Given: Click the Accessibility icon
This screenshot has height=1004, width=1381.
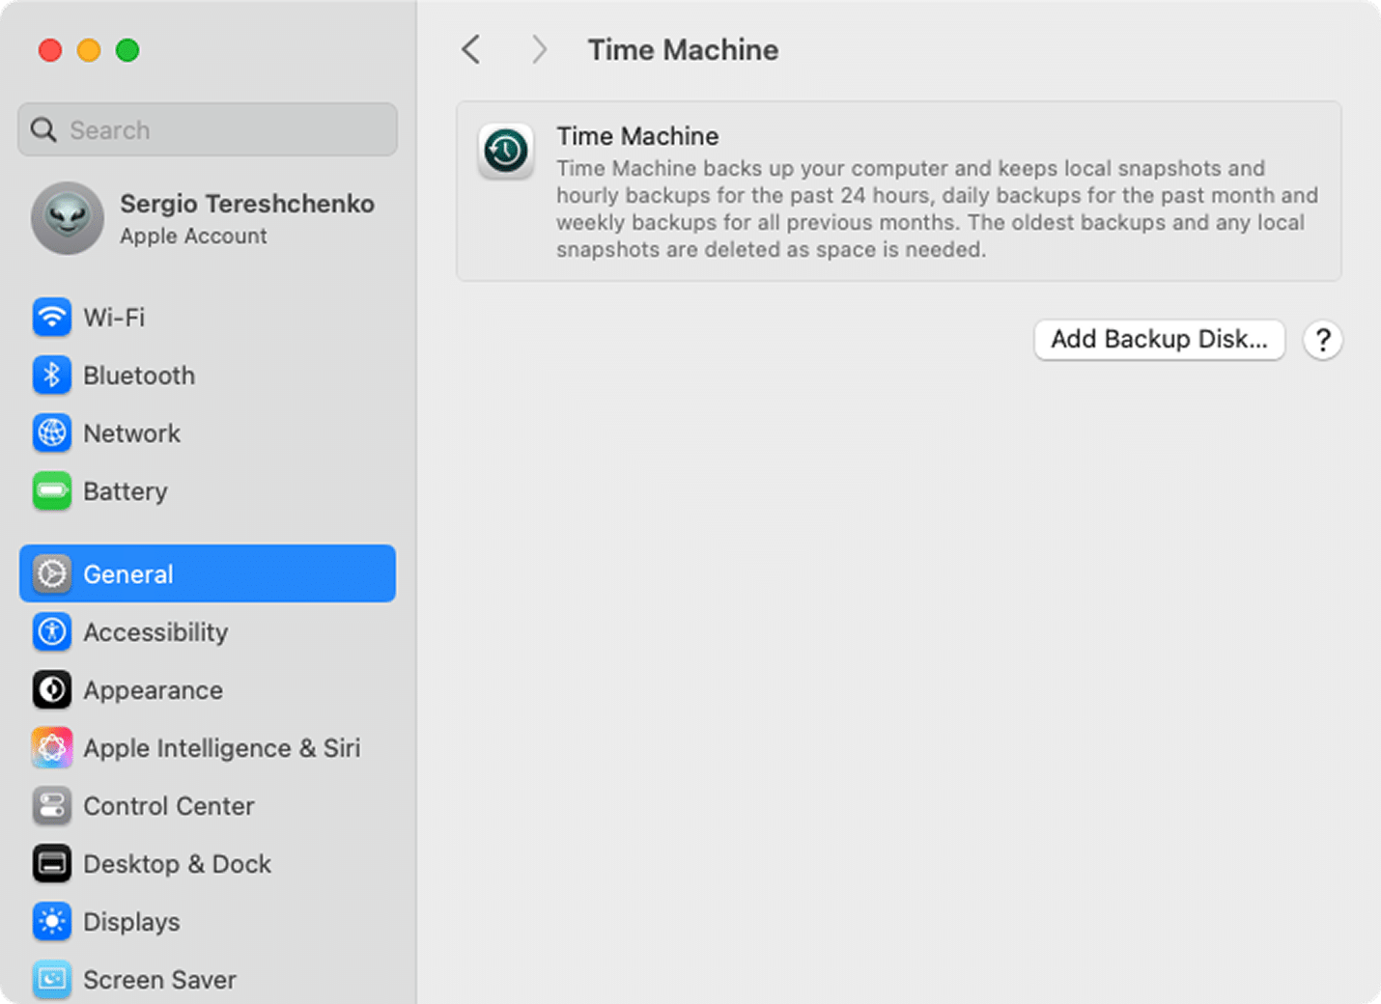Looking at the screenshot, I should point(52,632).
